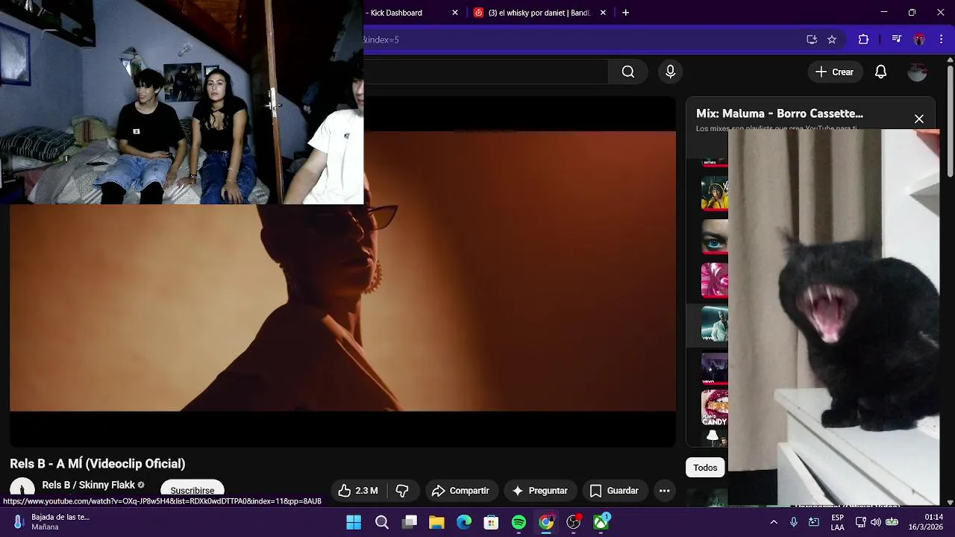Click the YouTube search input field
Viewport: 955px width, 537px height.
click(x=485, y=72)
